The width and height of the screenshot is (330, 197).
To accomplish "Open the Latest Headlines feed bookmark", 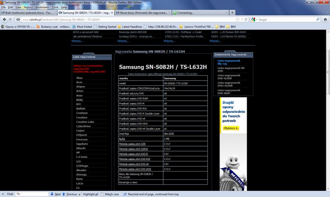I will click(x=130, y=27).
